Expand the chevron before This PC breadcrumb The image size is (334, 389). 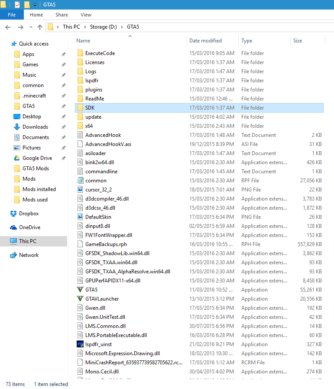click(x=58, y=27)
